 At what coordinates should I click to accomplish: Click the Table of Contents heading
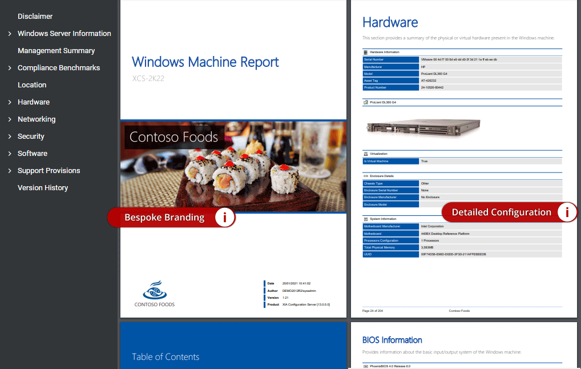coord(166,357)
